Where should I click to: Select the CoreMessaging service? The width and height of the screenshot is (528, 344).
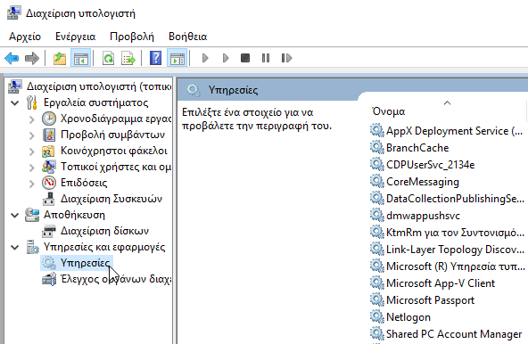pos(423,182)
